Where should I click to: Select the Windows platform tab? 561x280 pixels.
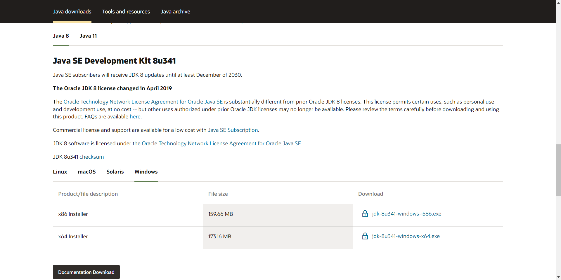[146, 172]
